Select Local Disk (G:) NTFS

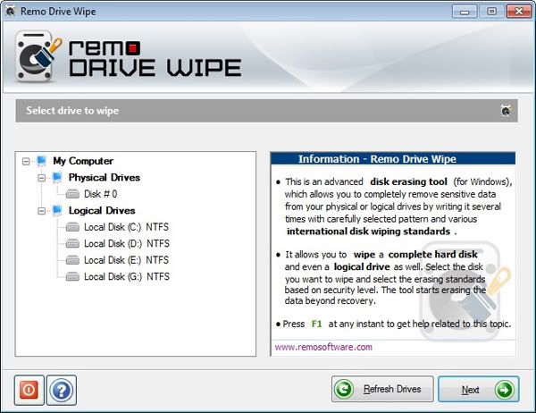[x=127, y=276]
